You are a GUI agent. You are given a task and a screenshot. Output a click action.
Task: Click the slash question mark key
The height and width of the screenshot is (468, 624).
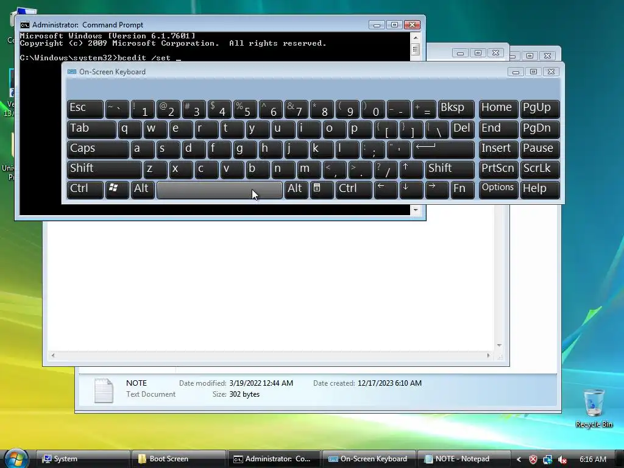[386, 169]
